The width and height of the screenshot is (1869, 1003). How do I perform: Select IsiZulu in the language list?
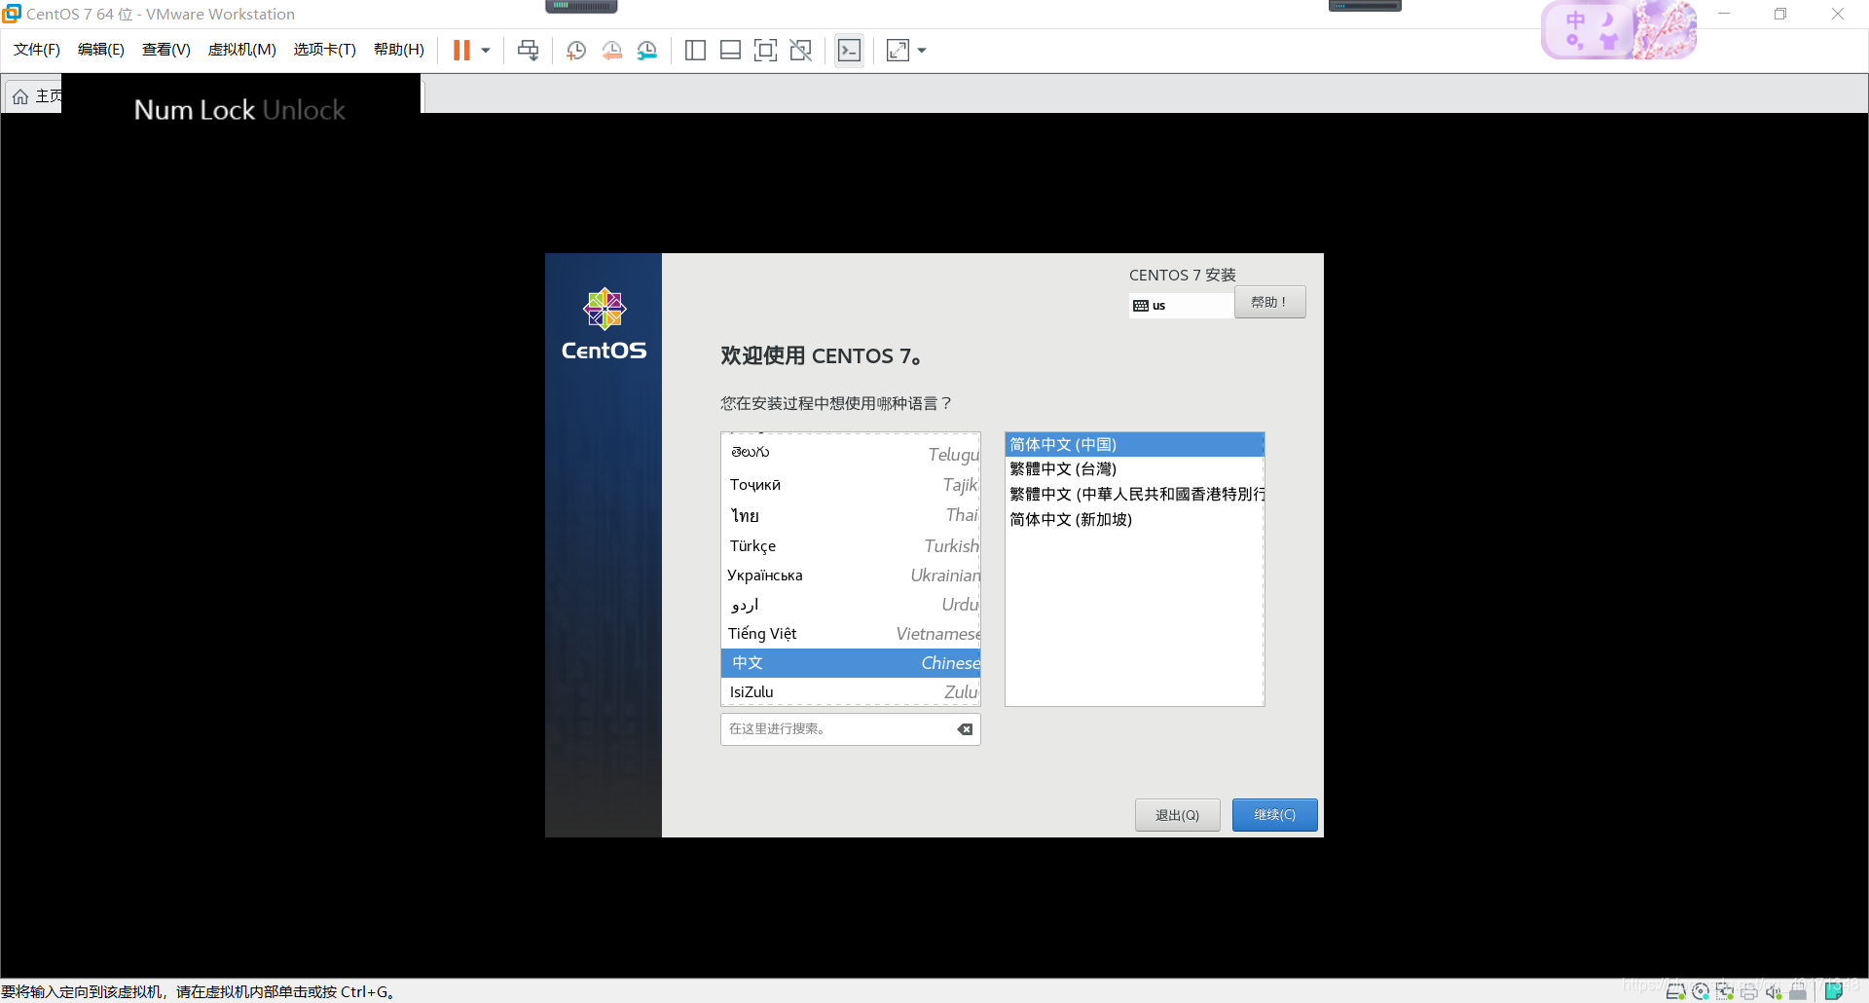click(x=851, y=691)
